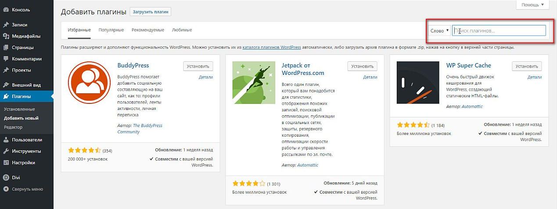
Task: Open details link for WP Super Cache
Action: click(534, 77)
